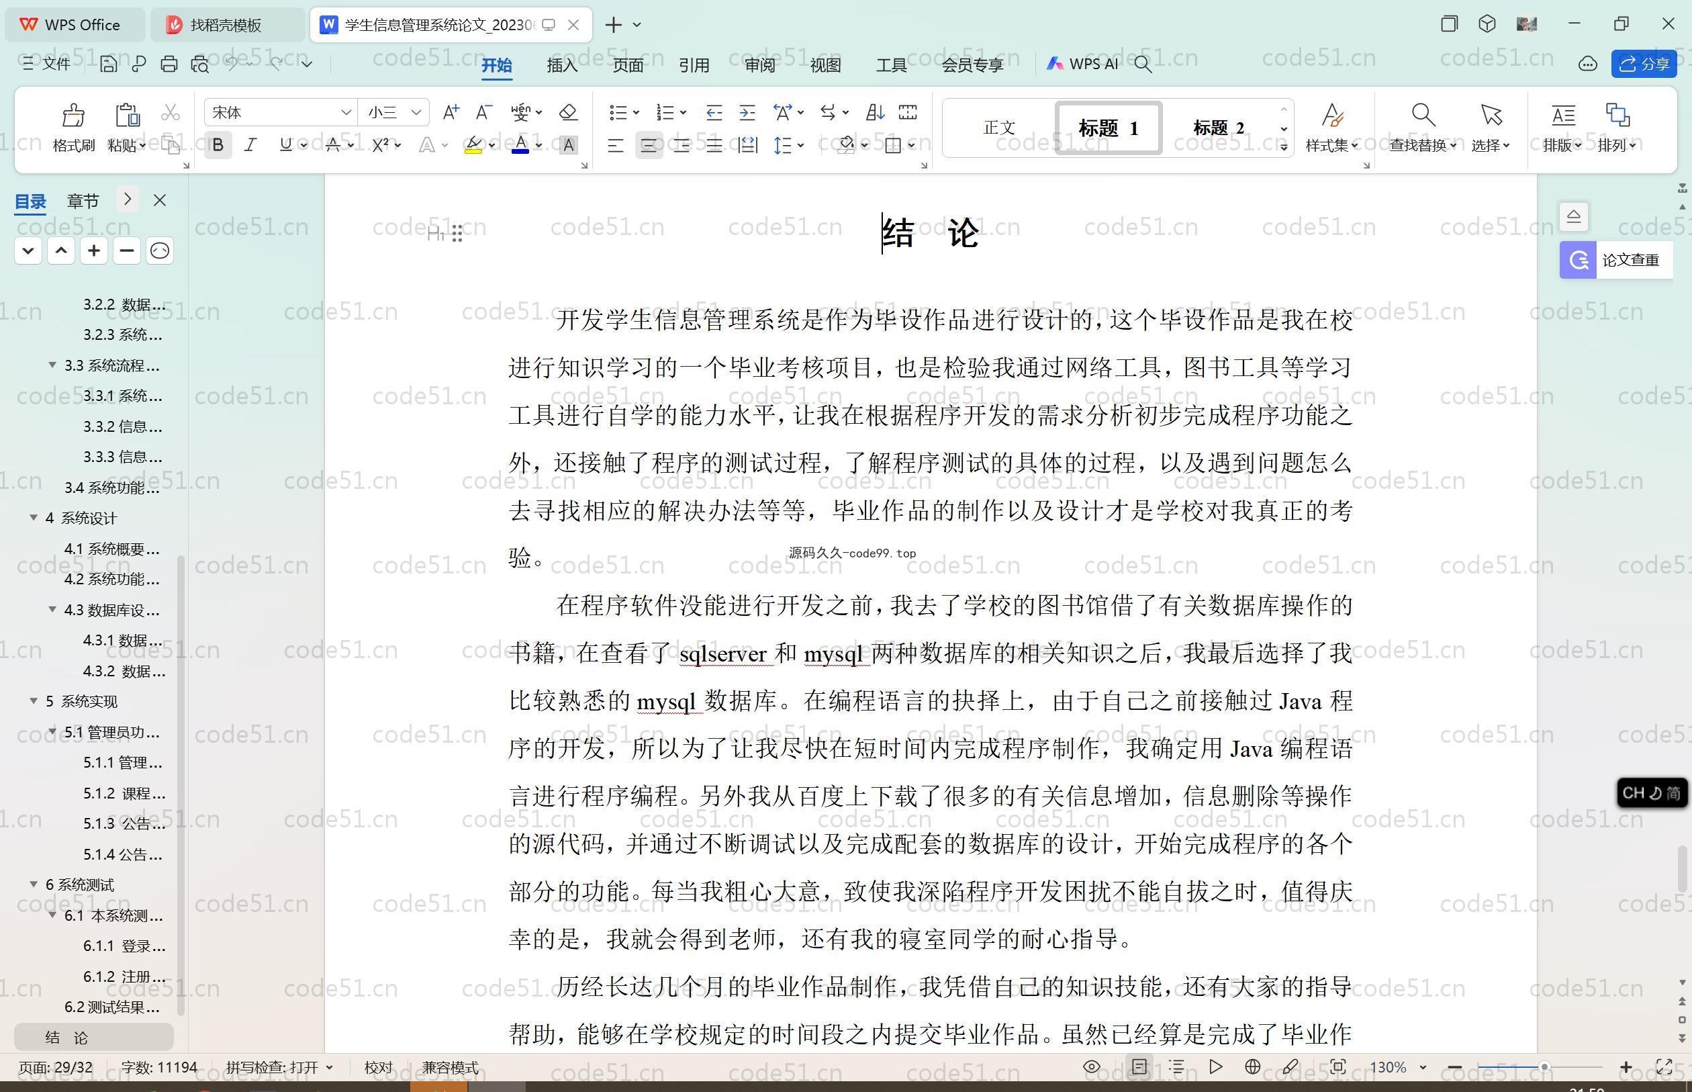Click the 找稻壳模板 document tab
1692x1092 pixels.
[x=228, y=25]
